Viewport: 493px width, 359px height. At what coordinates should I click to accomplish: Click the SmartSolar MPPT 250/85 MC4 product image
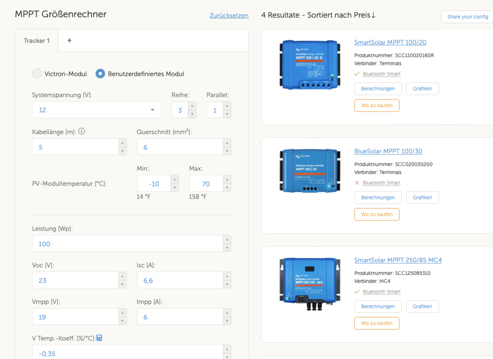click(310, 284)
